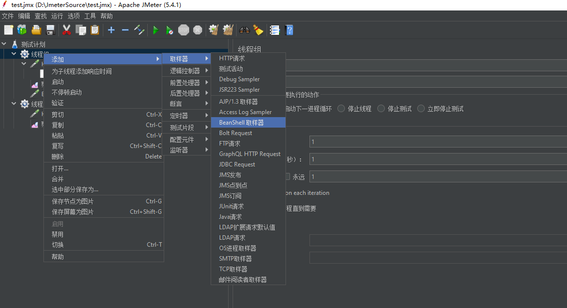Select the 立即停止测试 radio button
Viewport: 567px width, 308px height.
coord(421,109)
